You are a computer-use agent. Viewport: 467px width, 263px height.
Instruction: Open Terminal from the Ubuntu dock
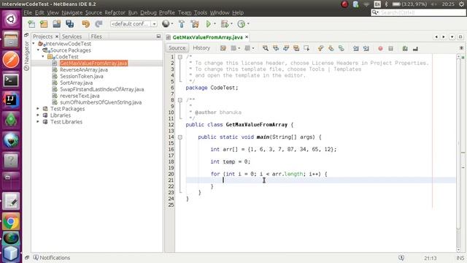11,80
